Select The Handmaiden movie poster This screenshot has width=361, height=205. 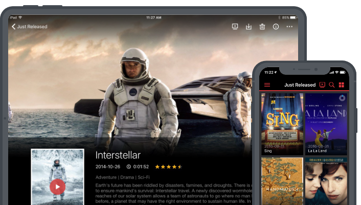pos(282,182)
